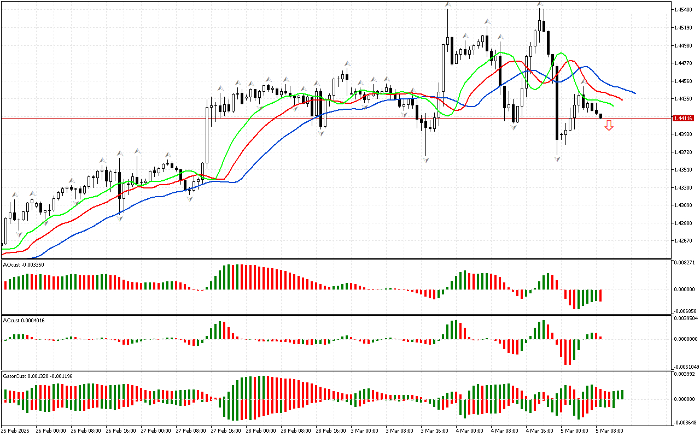This screenshot has width=700, height=437.
Task: Click price scale value 1.43930
Action: tap(683, 134)
